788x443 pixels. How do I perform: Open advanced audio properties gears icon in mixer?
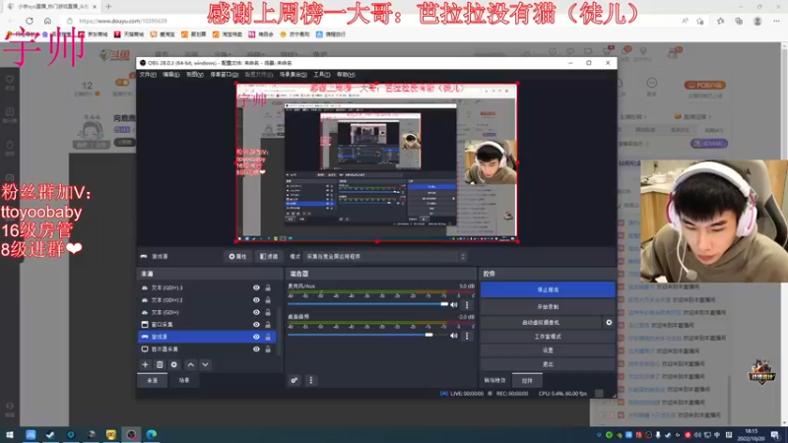(x=294, y=380)
